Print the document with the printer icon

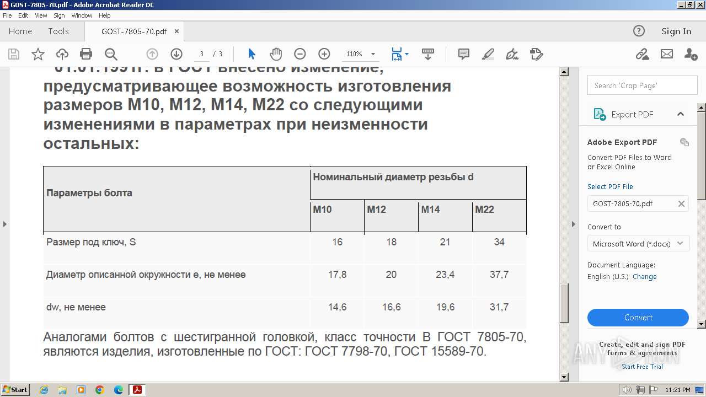tap(86, 54)
